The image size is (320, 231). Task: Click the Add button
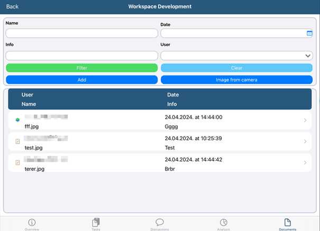click(x=81, y=80)
